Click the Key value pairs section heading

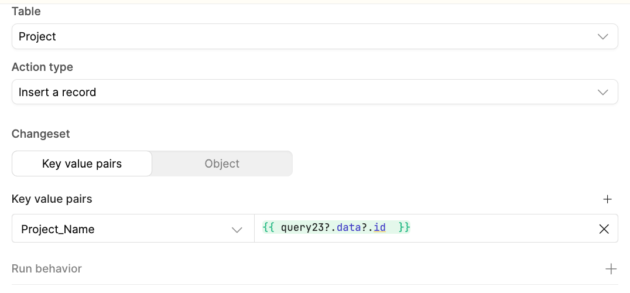click(52, 199)
